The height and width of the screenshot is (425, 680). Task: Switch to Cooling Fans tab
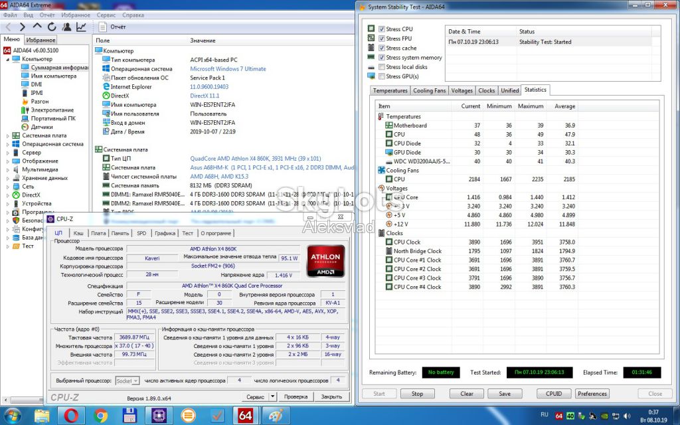(430, 90)
